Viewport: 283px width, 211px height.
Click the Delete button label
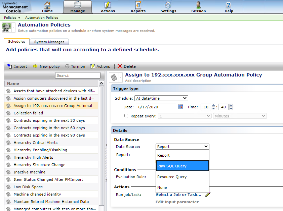click(130, 66)
